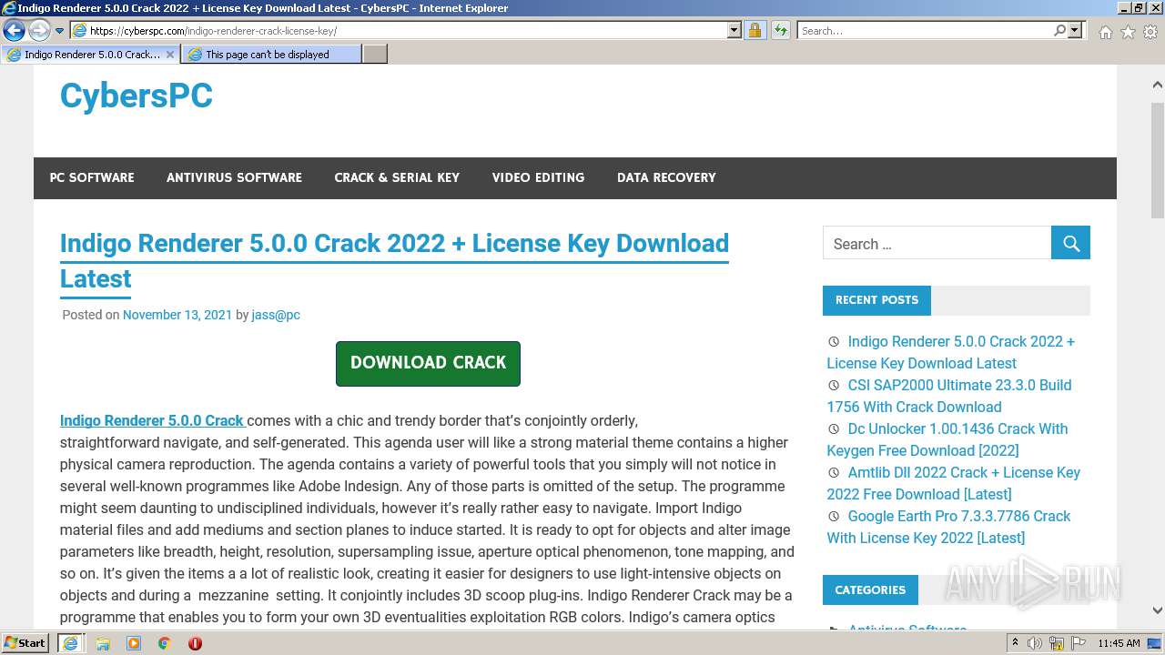Viewport: 1165px width, 655px height.
Task: Open the Chrome taskbar icon
Action: click(x=164, y=643)
